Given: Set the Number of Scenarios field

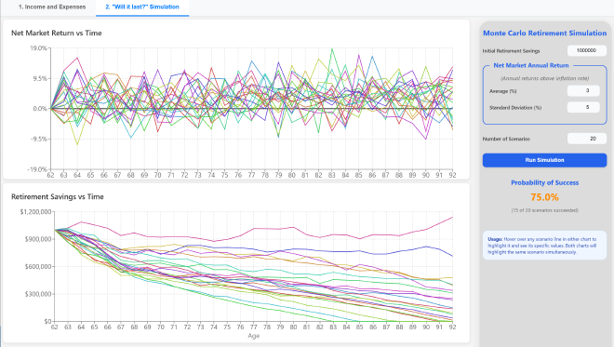Looking at the screenshot, I should point(587,139).
